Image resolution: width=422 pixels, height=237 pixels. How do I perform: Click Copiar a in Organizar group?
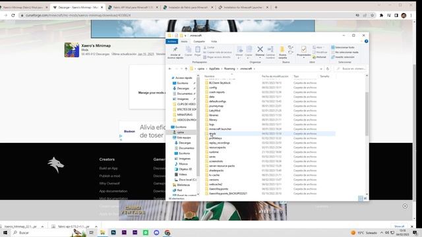(x=249, y=53)
